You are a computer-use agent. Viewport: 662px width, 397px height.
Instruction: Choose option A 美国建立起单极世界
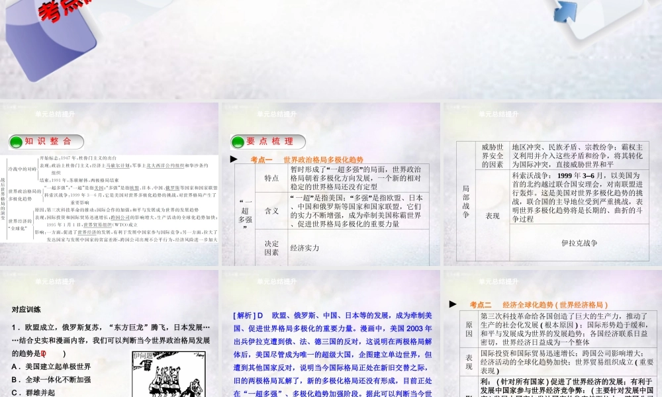click(x=51, y=366)
